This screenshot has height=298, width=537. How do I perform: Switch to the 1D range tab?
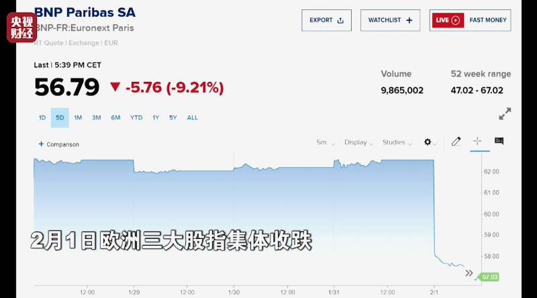pyautogui.click(x=42, y=117)
